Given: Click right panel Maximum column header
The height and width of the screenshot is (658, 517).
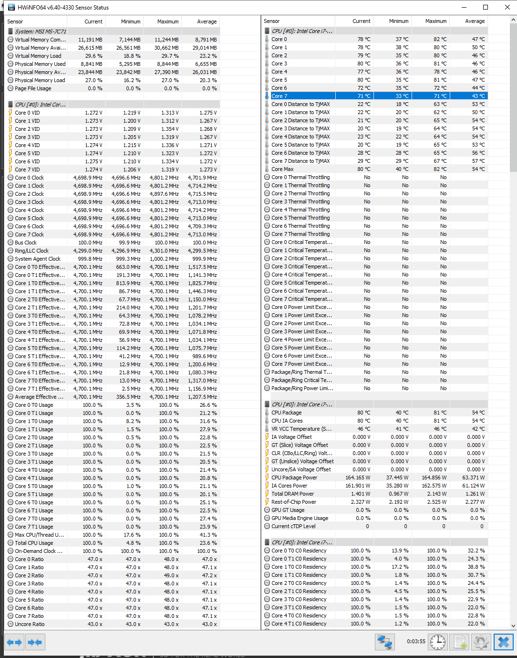Looking at the screenshot, I should coord(431,21).
